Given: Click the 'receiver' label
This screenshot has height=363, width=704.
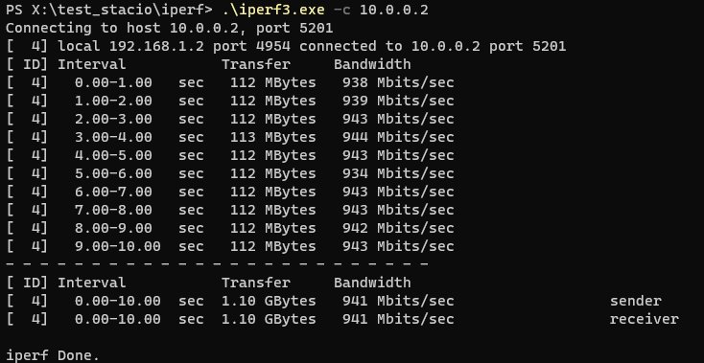Looking at the screenshot, I should (644, 319).
